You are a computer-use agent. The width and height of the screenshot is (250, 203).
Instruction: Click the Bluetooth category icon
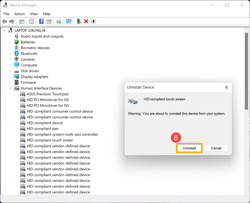pyautogui.click(x=17, y=53)
